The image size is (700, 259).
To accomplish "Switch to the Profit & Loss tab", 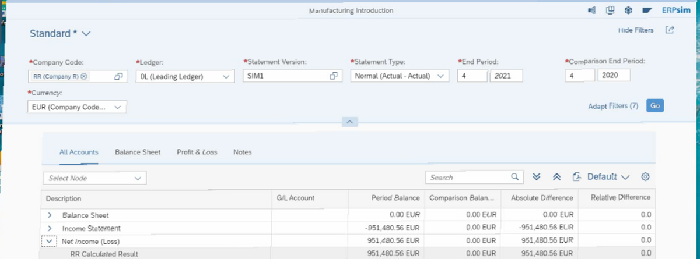I will point(197,152).
